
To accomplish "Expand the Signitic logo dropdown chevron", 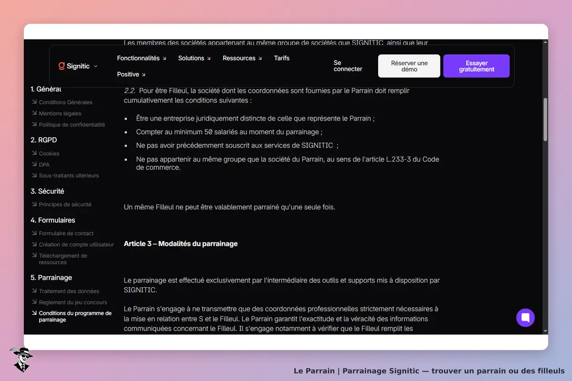I will click(x=95, y=66).
